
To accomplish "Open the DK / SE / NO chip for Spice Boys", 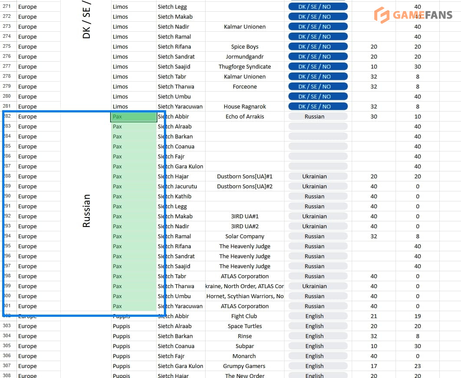I will coord(318,46).
